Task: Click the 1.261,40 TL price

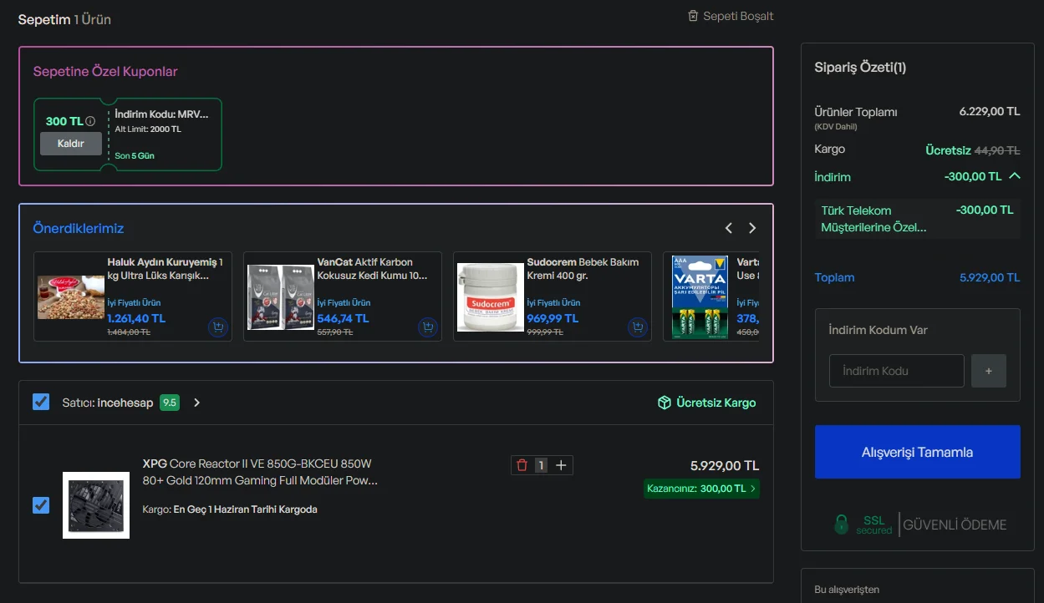Action: [x=136, y=318]
